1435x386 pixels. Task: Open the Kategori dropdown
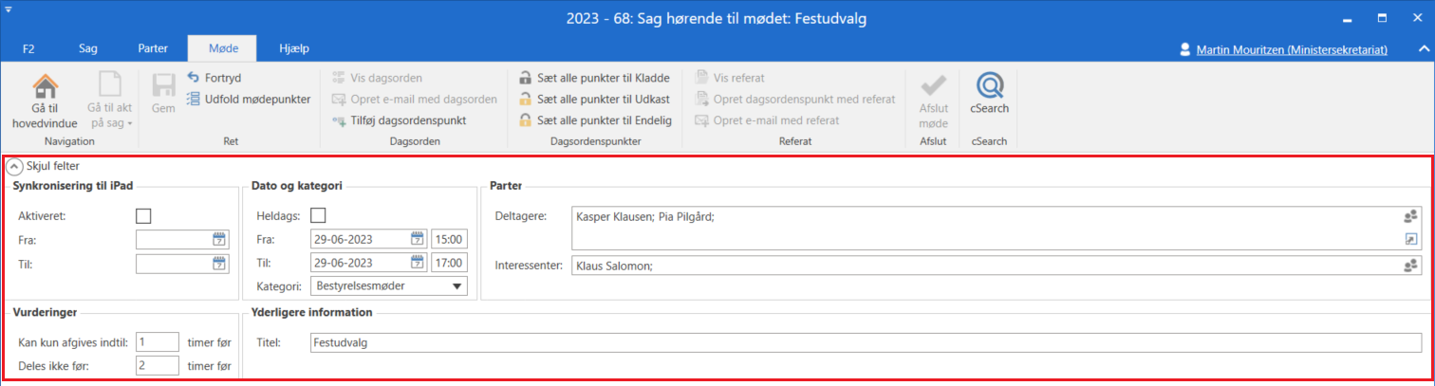(457, 285)
